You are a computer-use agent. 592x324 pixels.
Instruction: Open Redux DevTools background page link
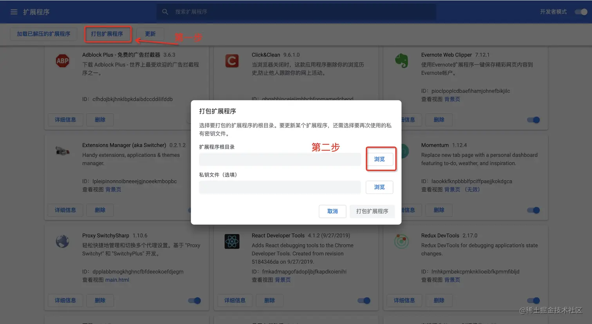pos(452,280)
